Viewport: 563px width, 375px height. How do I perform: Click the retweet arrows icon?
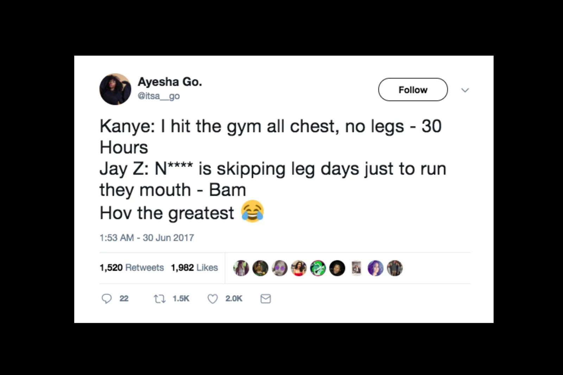159,299
